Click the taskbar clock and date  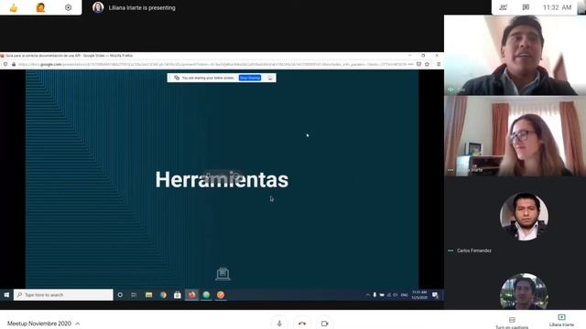419,294
